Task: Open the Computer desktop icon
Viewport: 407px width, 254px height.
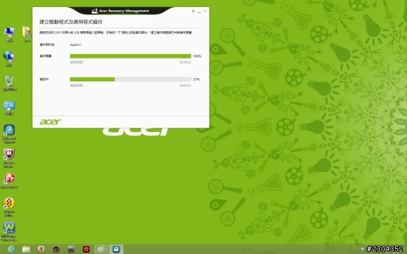Action: pyautogui.click(x=9, y=32)
